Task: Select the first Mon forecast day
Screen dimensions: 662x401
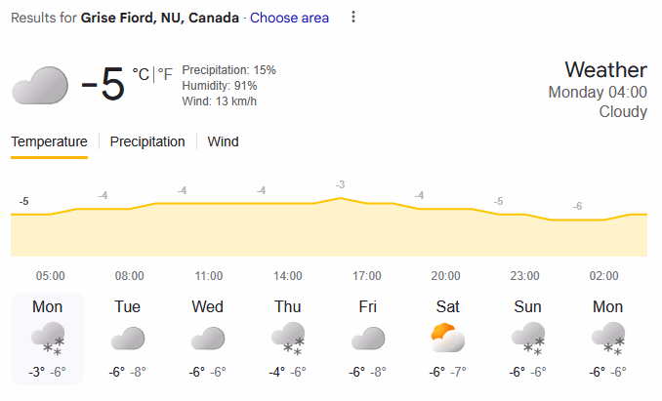Action: click(x=48, y=339)
